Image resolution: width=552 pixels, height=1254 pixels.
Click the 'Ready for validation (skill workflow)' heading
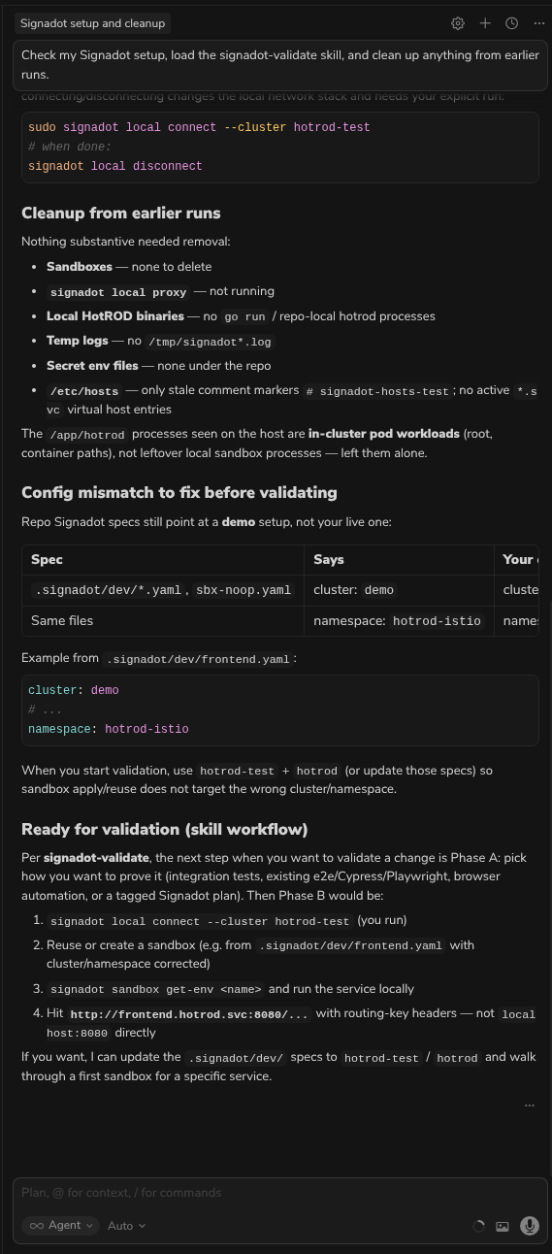(165, 829)
